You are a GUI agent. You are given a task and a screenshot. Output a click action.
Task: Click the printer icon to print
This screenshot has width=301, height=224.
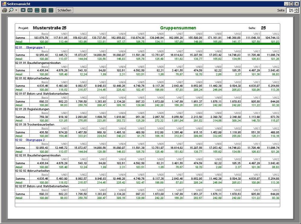(5, 10)
